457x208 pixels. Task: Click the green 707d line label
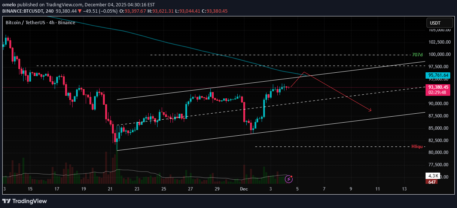tap(417, 55)
